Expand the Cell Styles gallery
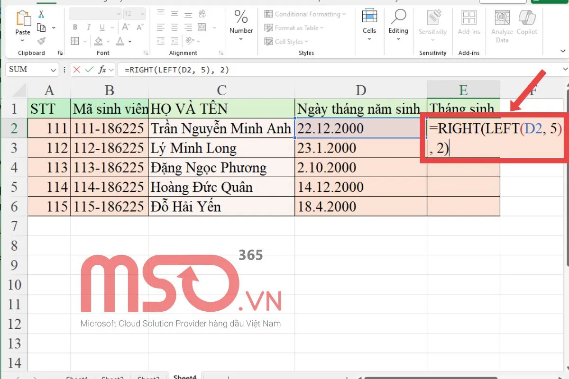The image size is (569, 379). coord(286,42)
